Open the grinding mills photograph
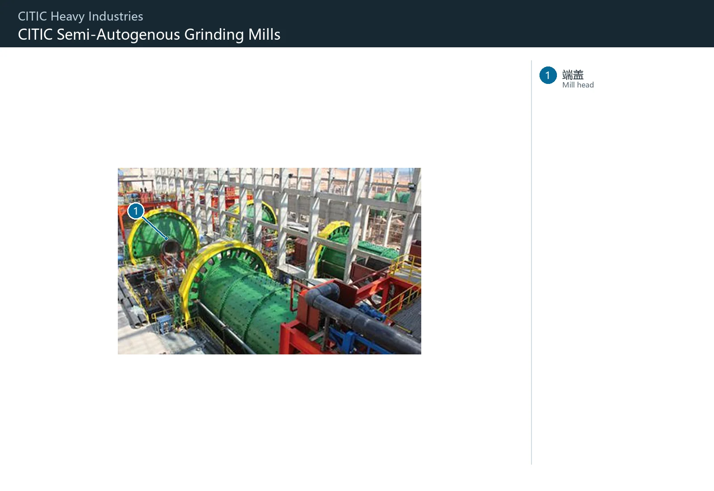714x491 pixels. tap(269, 261)
